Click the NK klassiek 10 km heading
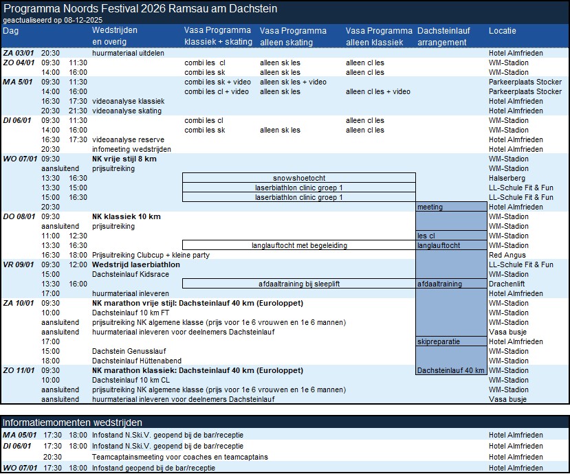 point(126,216)
